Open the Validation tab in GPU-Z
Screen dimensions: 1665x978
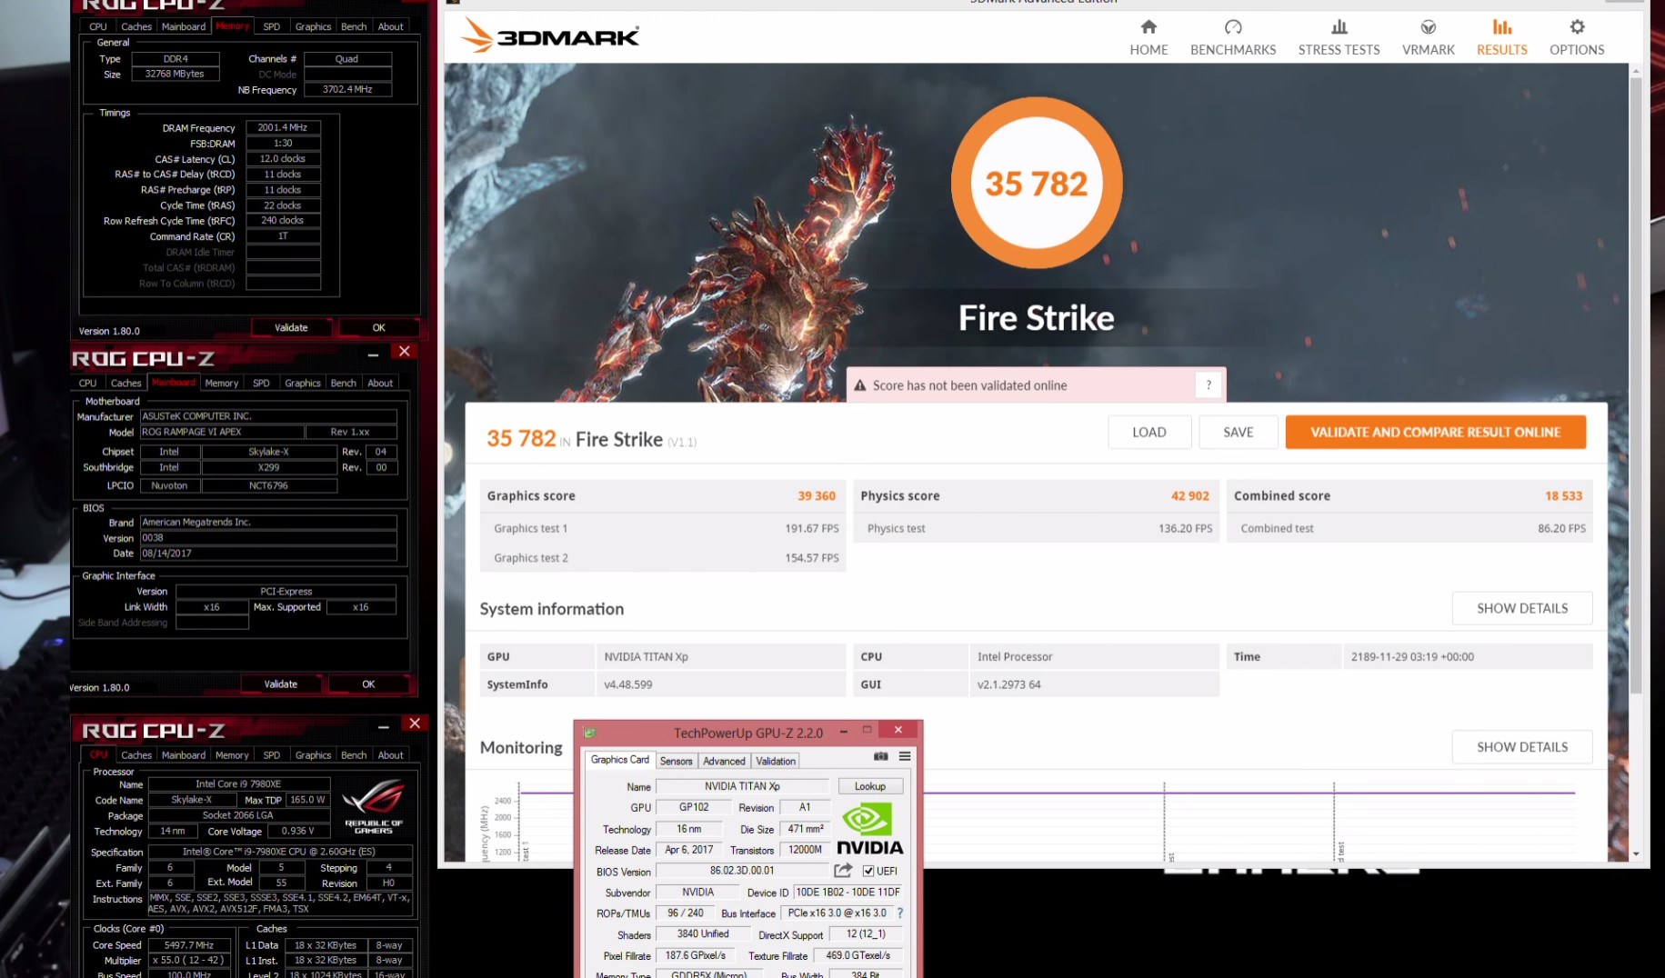[x=776, y=761]
